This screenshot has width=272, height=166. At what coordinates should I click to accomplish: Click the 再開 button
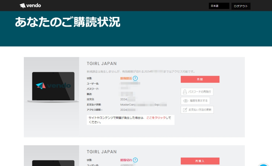200,79
